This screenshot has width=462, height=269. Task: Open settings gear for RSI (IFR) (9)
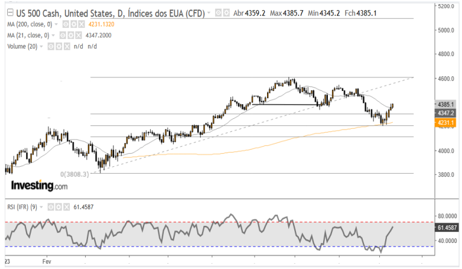[x=58, y=207]
